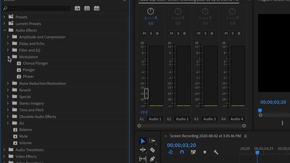Screen dimensions: 290x163
Task: Select the Razor tool
Action: [152, 150]
